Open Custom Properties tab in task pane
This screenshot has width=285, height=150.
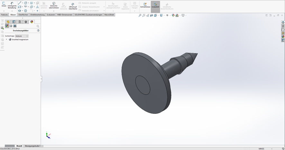283,40
